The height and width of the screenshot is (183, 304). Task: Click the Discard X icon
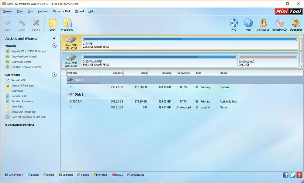(x=36, y=23)
